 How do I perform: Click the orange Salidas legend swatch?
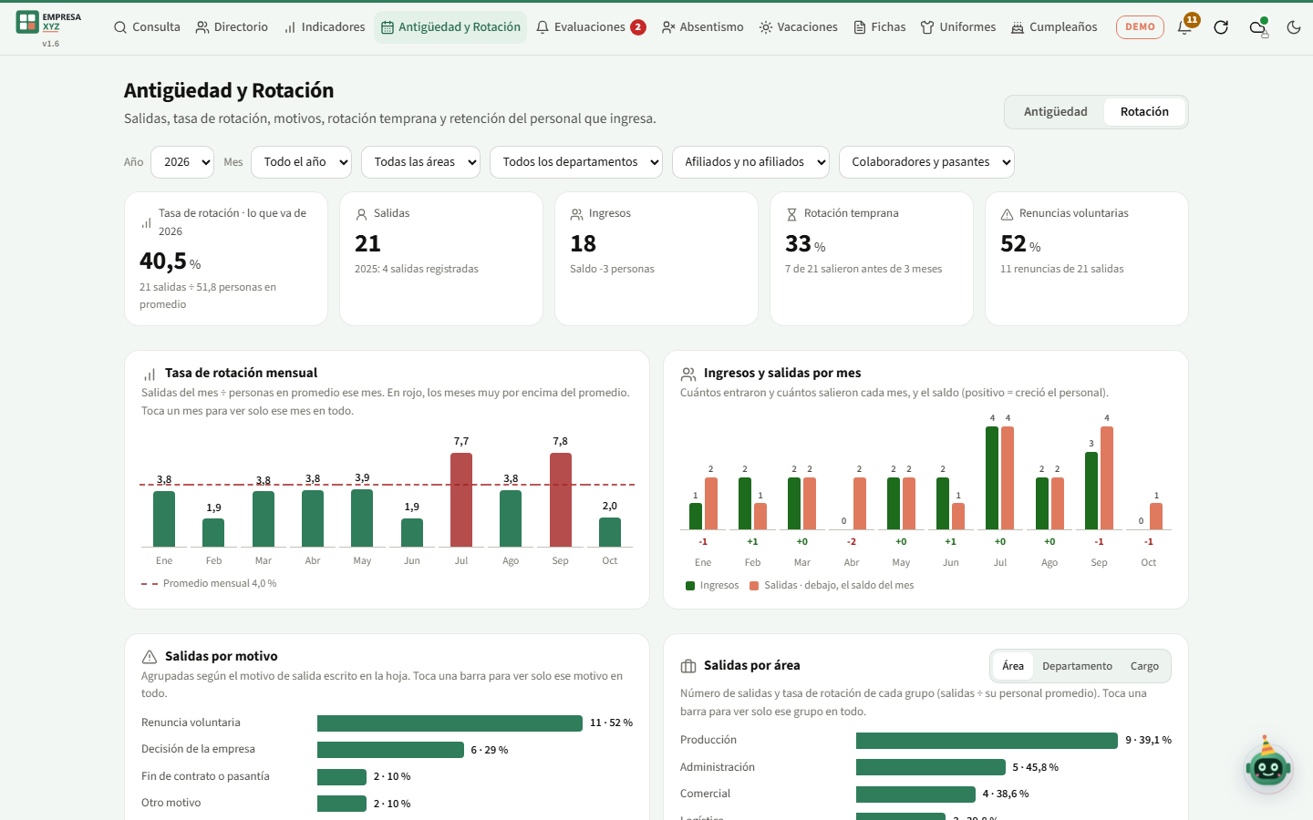pyautogui.click(x=754, y=586)
